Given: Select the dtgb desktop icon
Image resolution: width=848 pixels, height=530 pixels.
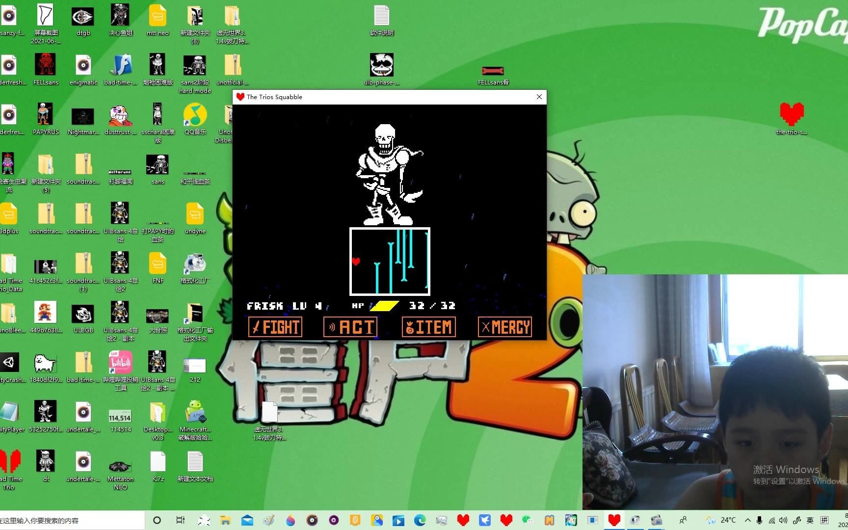Looking at the screenshot, I should click(83, 21).
